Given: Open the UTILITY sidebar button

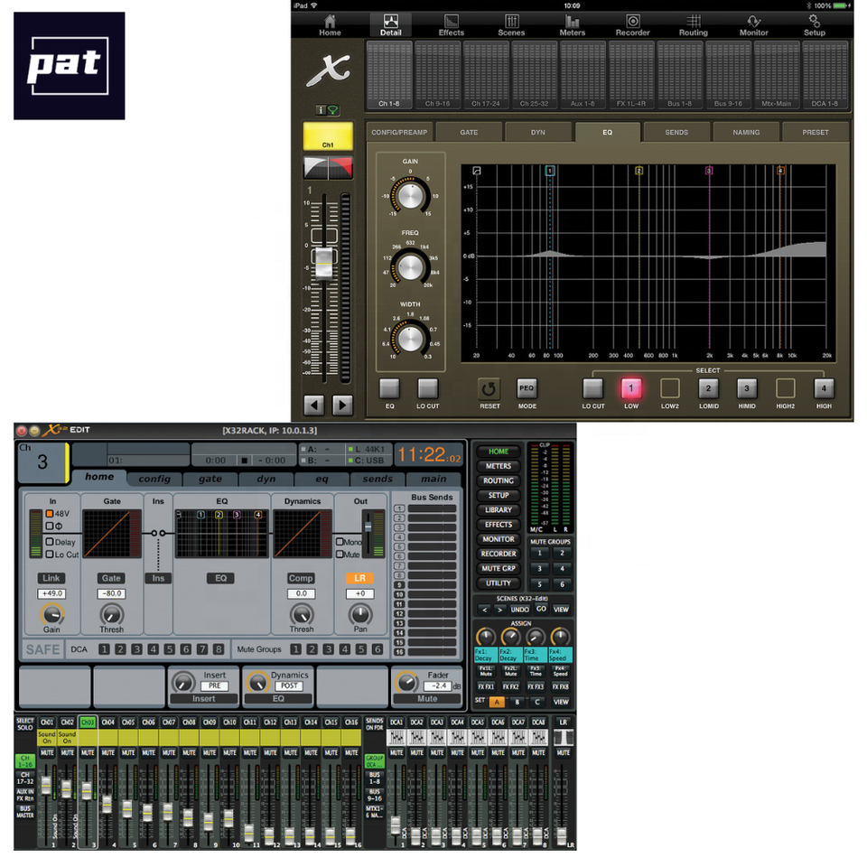Looking at the screenshot, I should 499,583.
